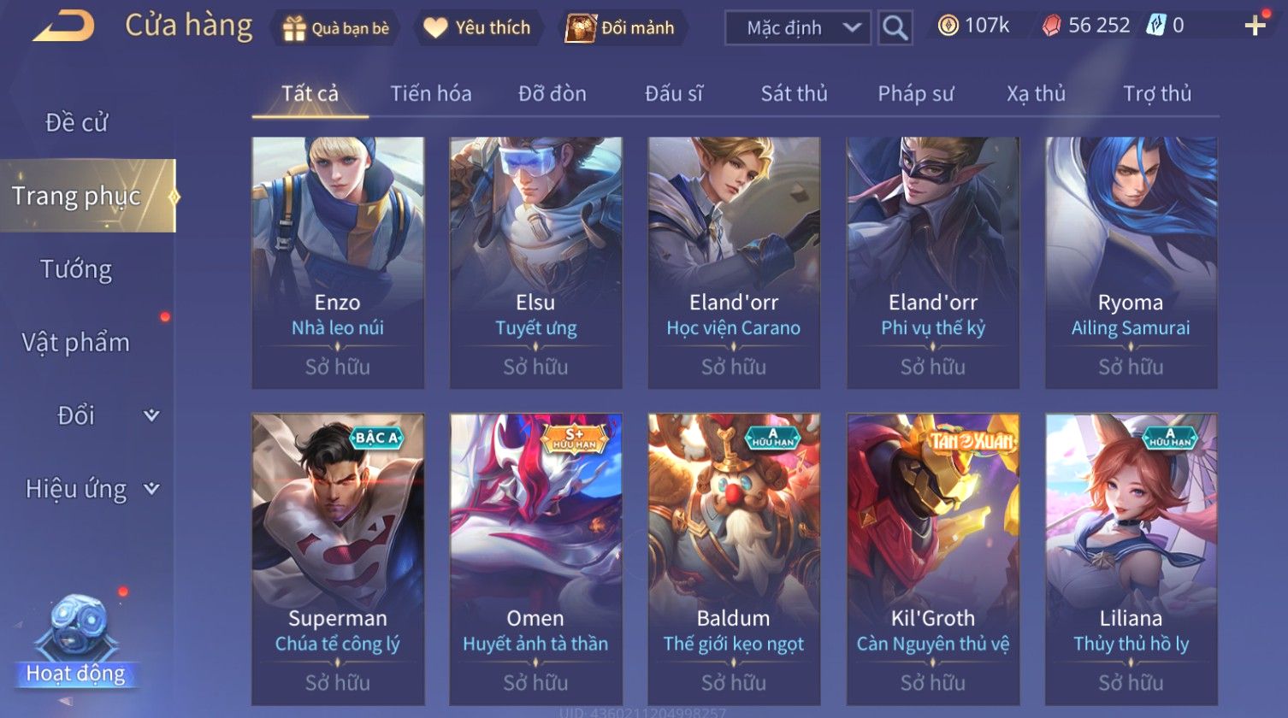The width and height of the screenshot is (1288, 718).
Task: Open Vật phẩm in the sidebar
Action: pos(76,342)
